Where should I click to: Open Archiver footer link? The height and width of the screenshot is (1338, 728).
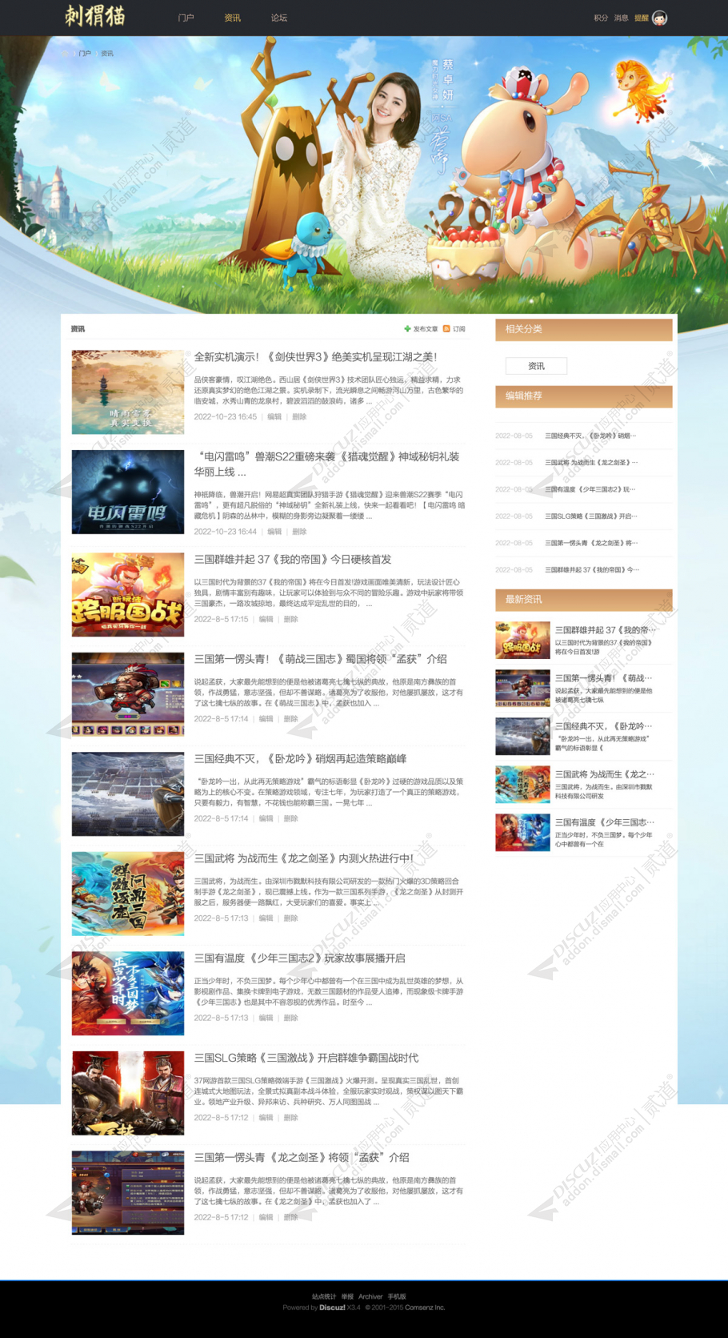370,1296
